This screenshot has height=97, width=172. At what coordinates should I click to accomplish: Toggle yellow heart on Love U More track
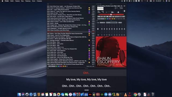click(89, 22)
